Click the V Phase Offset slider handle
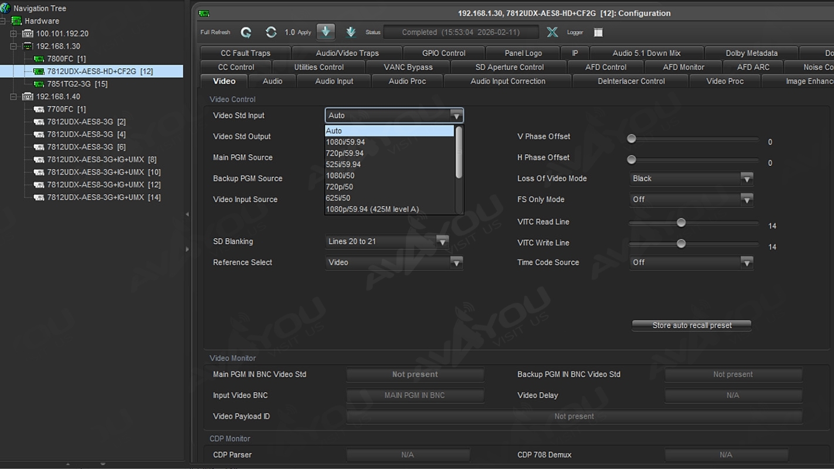834x469 pixels. point(632,139)
